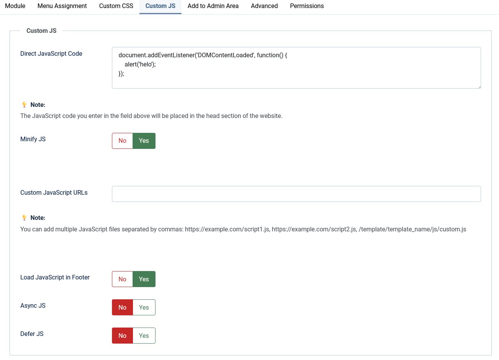Click the lightbulb icon above head section note

point(24,105)
